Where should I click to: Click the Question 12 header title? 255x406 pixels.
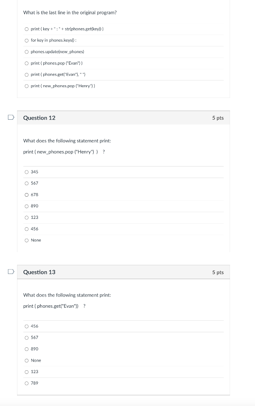click(39, 118)
